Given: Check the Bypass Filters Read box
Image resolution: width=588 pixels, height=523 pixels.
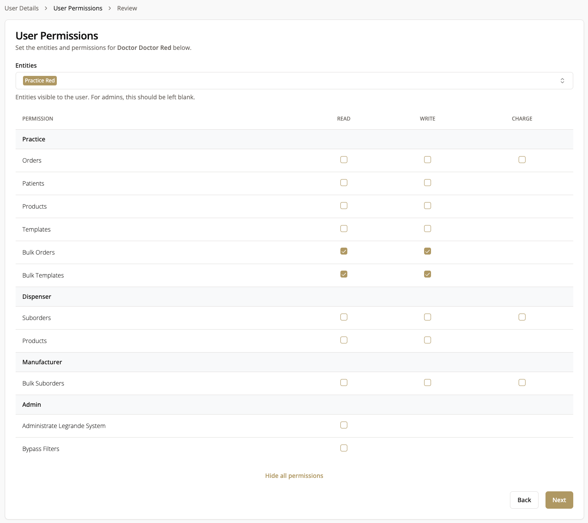Looking at the screenshot, I should click(x=344, y=448).
